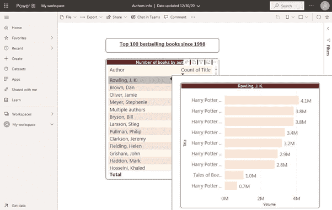Open the Share menu
The height and width of the screenshot is (210, 332).
[117, 17]
